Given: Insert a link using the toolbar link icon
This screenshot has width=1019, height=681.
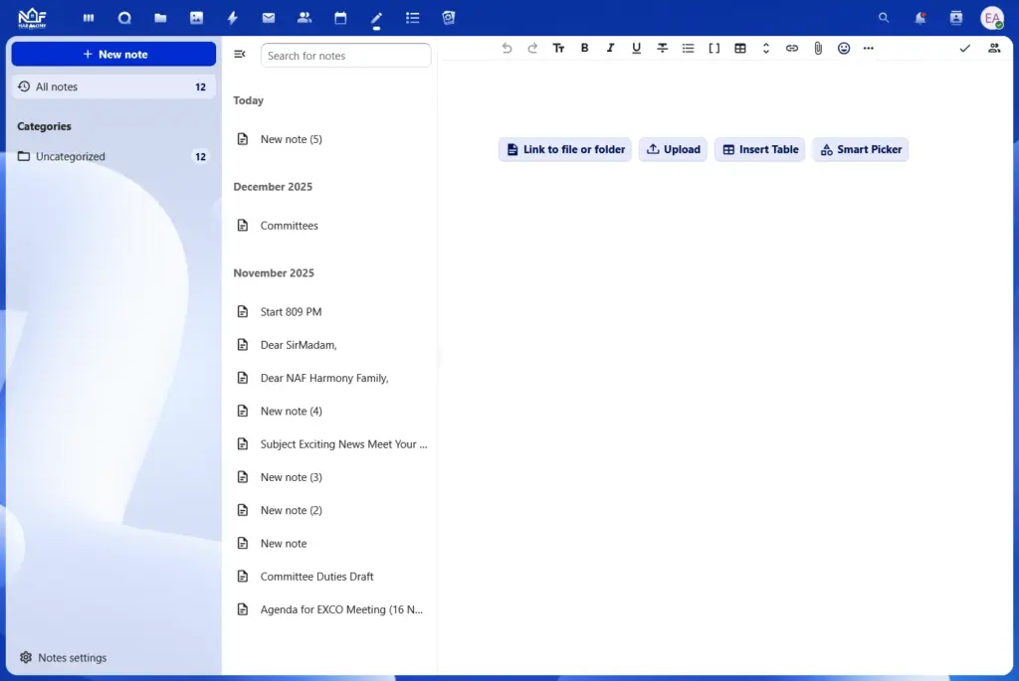Looking at the screenshot, I should (x=792, y=48).
